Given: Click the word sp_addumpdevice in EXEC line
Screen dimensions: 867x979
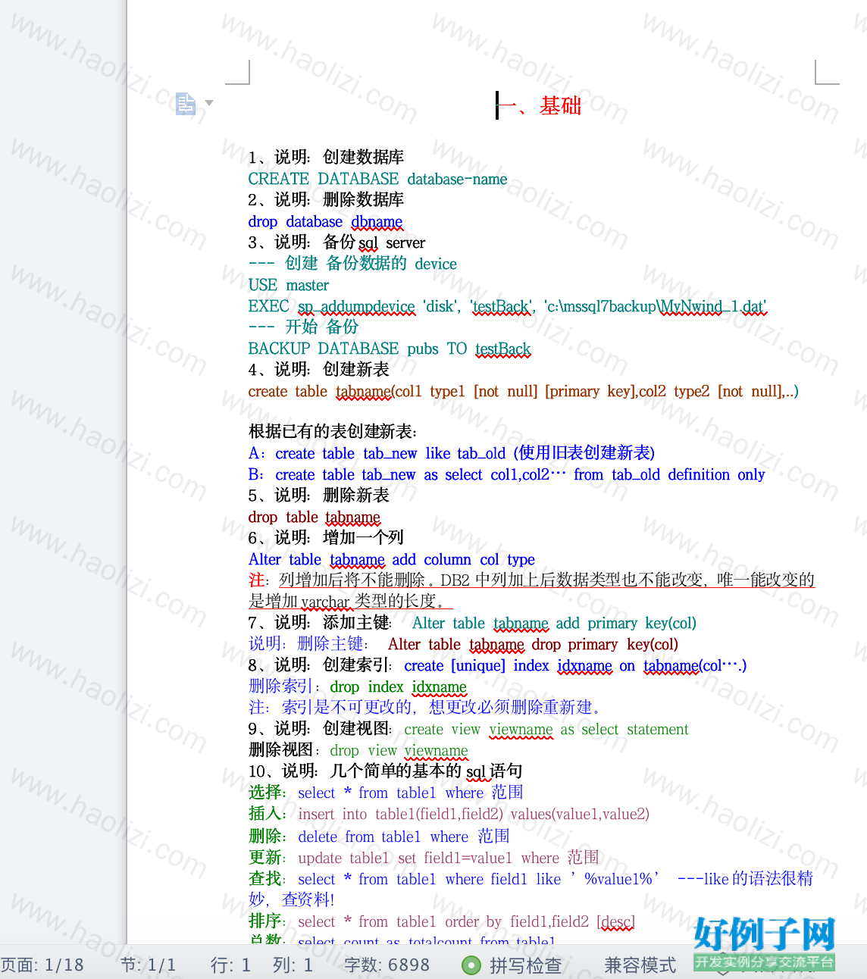Looking at the screenshot, I should pos(356,306).
